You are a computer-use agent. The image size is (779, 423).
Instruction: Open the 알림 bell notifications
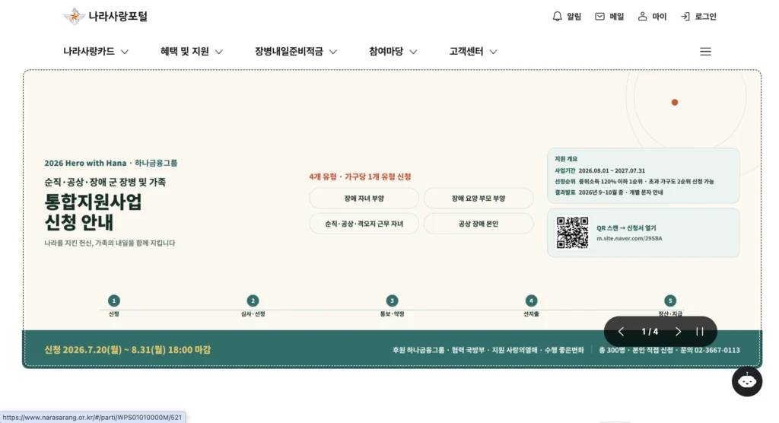coord(557,17)
